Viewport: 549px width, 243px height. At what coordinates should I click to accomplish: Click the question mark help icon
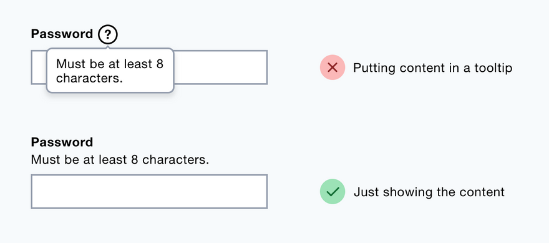[x=108, y=34]
